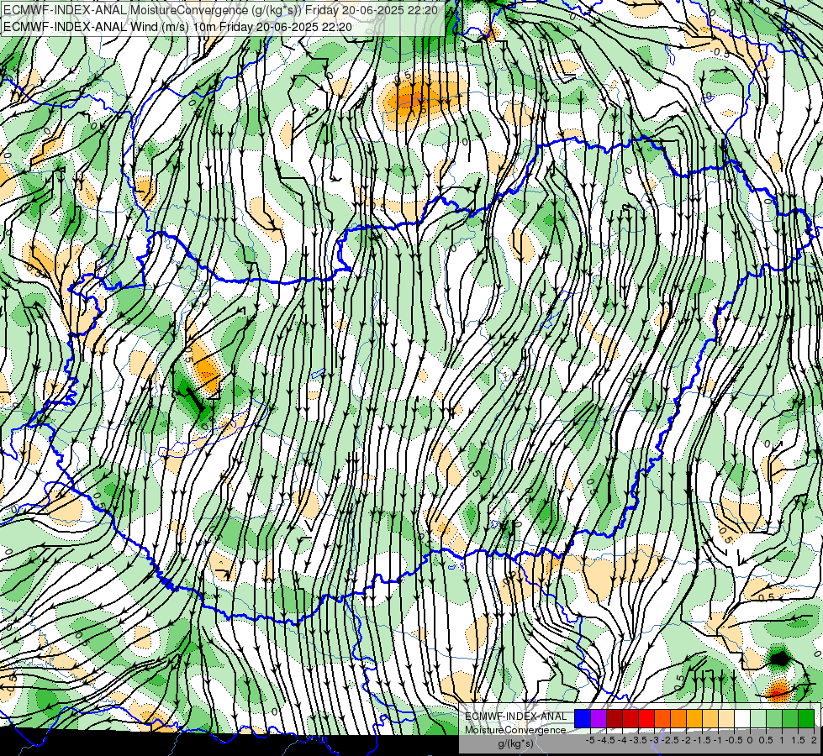Click legend tick label -1.5
Image resolution: width=823 pixels, height=756 pixels.
[x=702, y=740]
